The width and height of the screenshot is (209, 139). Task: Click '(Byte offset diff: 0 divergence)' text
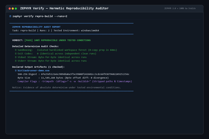pos(87,78)
